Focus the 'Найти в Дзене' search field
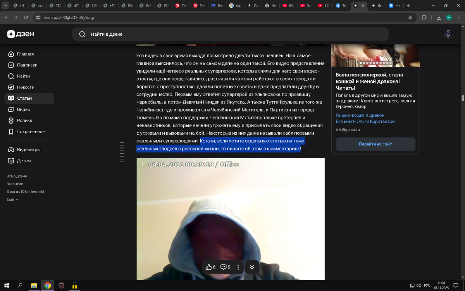 (230, 34)
